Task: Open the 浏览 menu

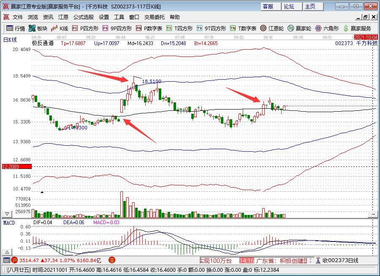Action: [33, 17]
